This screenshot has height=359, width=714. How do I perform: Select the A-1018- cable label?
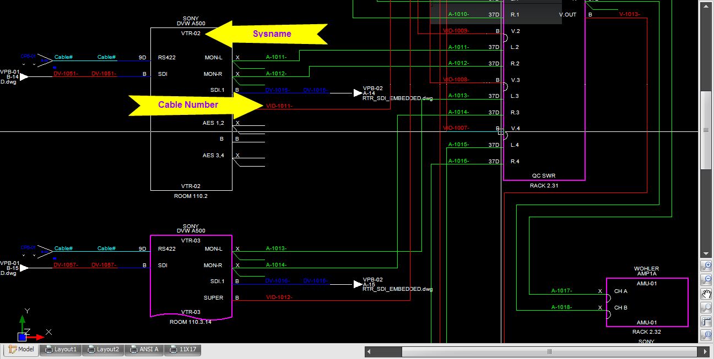coord(562,307)
